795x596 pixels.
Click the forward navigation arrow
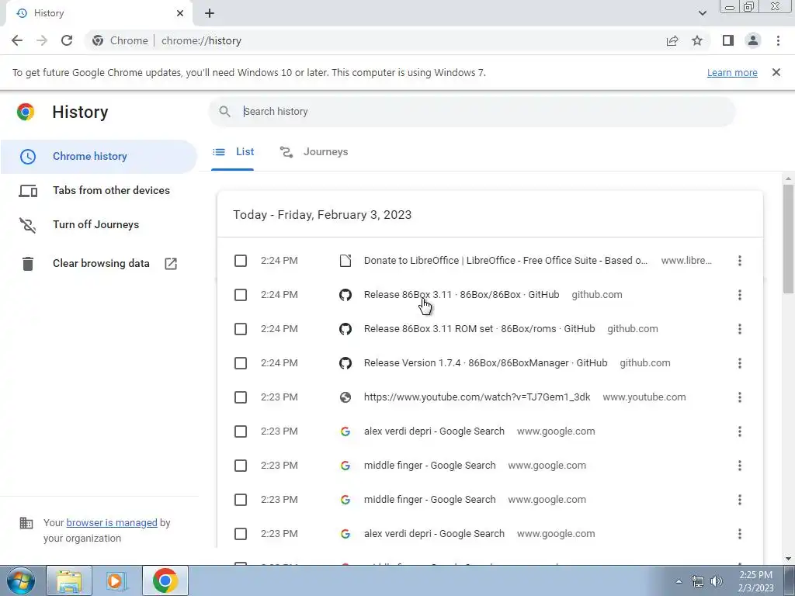42,40
